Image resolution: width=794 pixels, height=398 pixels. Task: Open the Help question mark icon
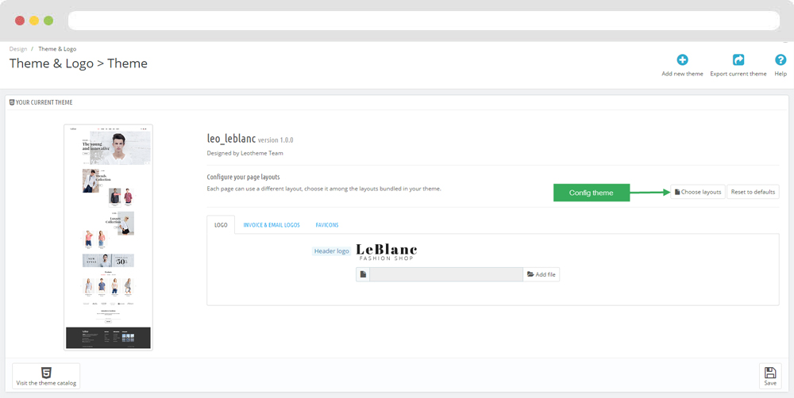781,60
